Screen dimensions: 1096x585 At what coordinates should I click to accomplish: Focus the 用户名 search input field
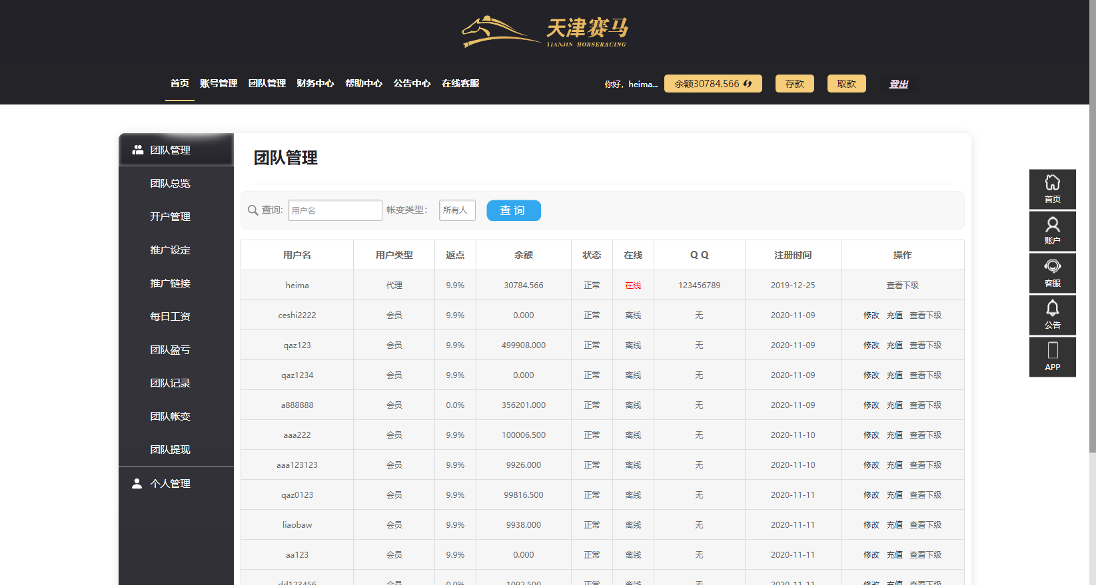tap(334, 210)
